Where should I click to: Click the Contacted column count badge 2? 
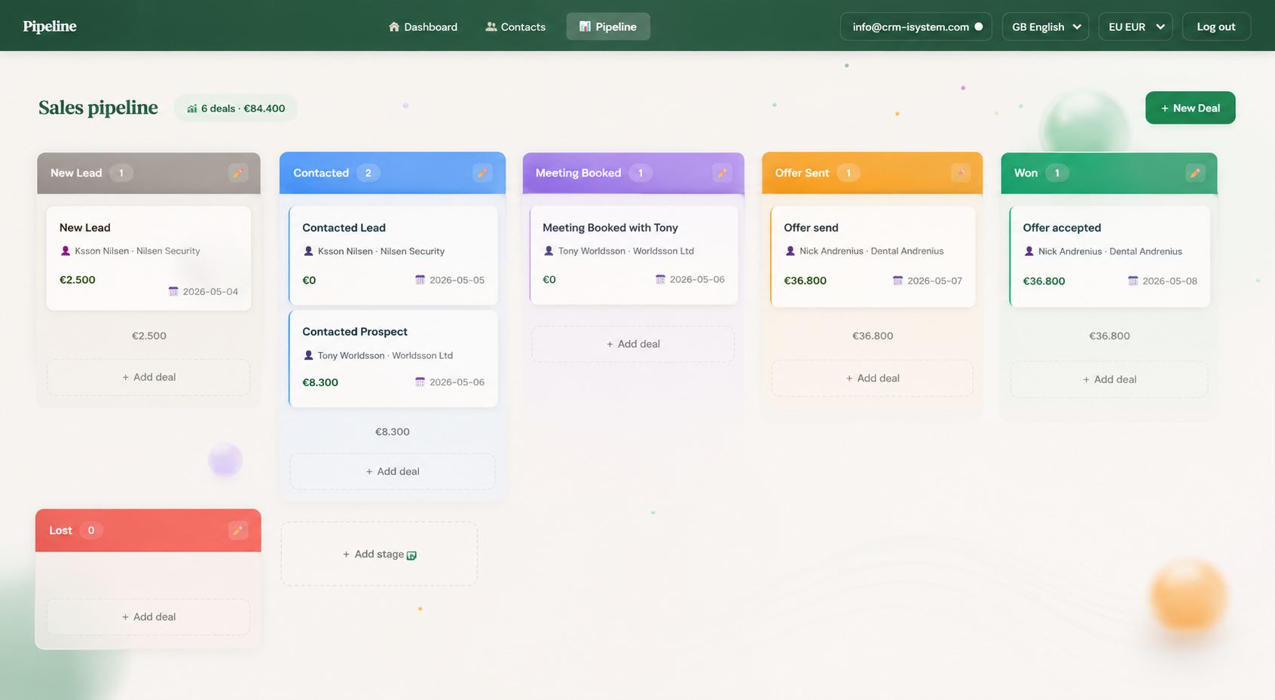tap(368, 173)
